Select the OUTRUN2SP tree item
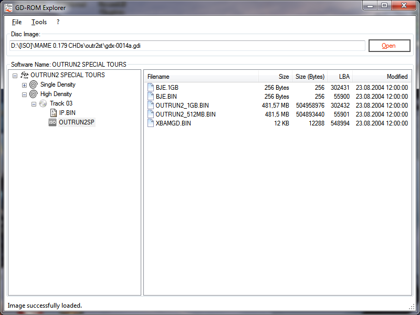 coord(77,122)
